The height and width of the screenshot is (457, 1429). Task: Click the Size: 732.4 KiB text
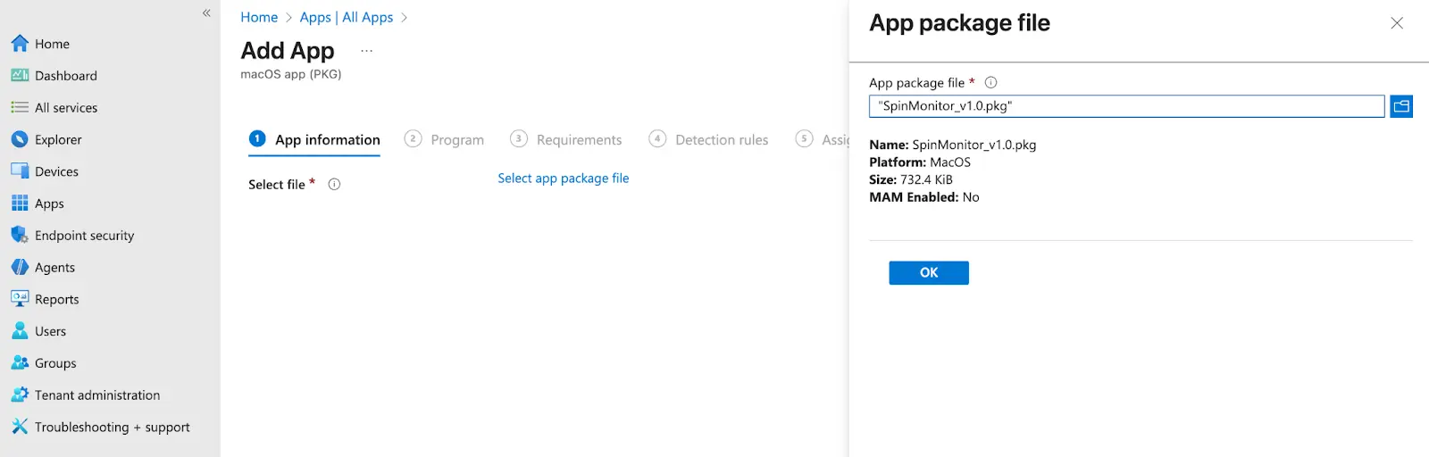click(x=910, y=179)
